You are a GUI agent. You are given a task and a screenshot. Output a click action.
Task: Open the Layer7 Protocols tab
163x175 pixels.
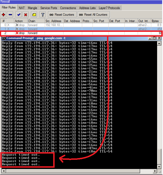click(109, 8)
